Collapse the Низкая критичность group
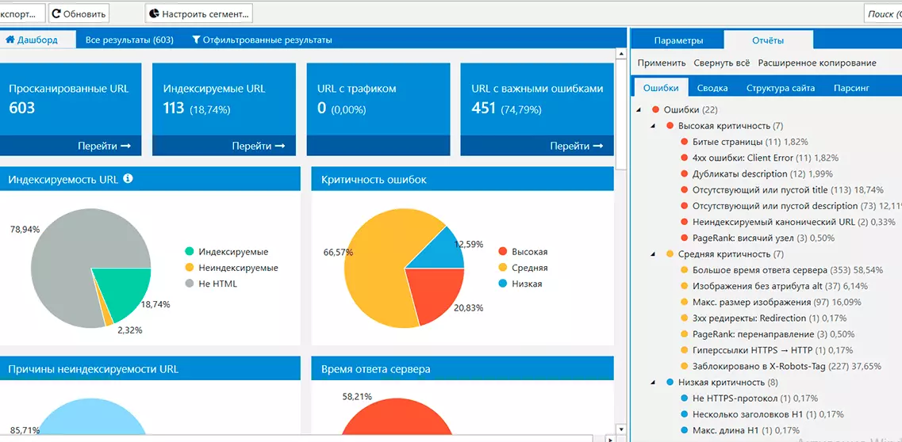The width and height of the screenshot is (902, 442). (x=654, y=383)
